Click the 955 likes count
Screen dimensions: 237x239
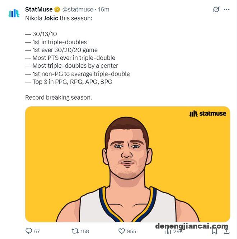(x=131, y=231)
